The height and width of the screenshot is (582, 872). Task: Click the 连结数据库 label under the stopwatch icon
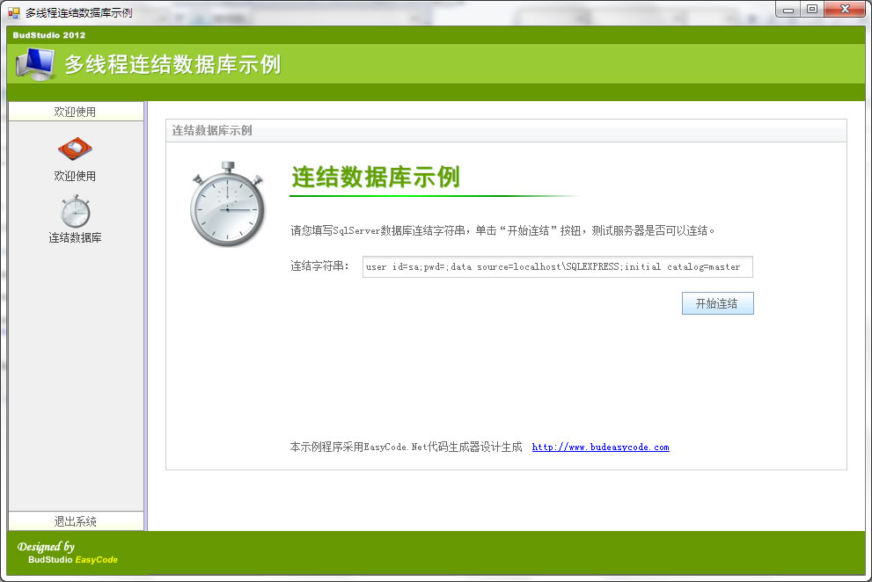[75, 238]
